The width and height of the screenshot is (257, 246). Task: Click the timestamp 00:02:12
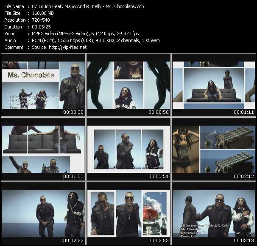pyautogui.click(x=244, y=176)
